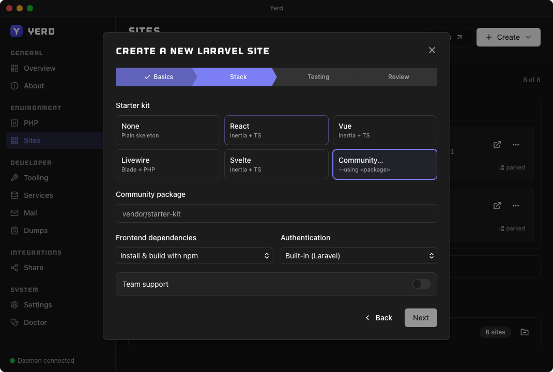Click the Team support label text
Image resolution: width=553 pixels, height=372 pixels.
[145, 284]
